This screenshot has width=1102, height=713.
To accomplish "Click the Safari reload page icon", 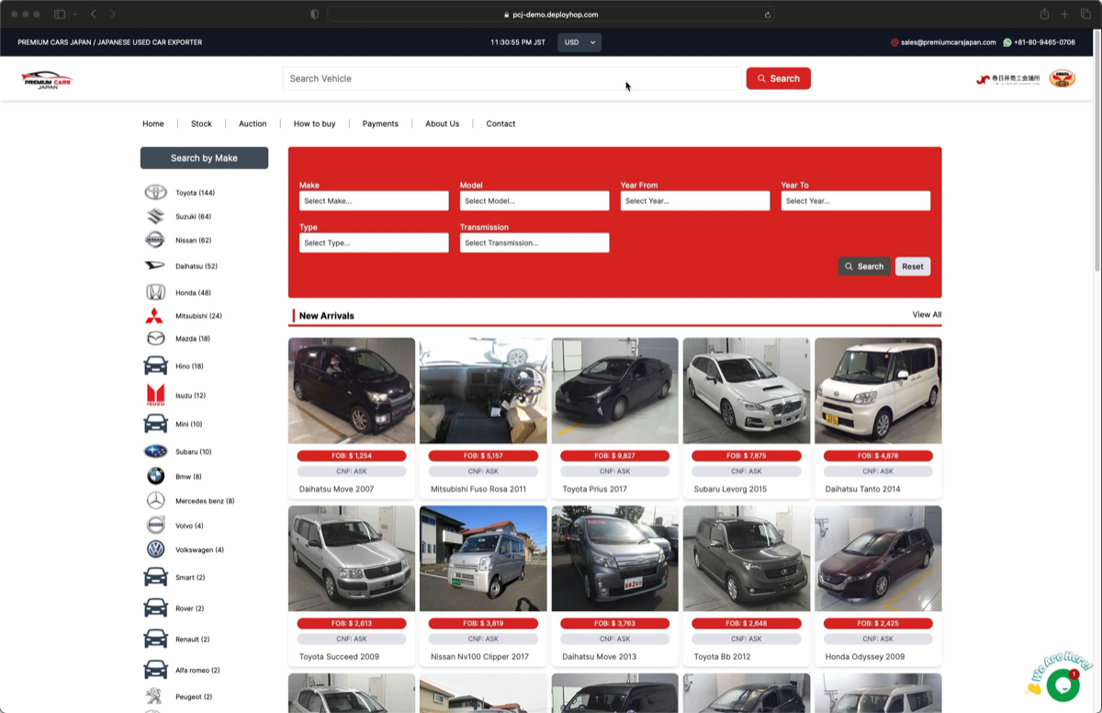I will point(767,15).
